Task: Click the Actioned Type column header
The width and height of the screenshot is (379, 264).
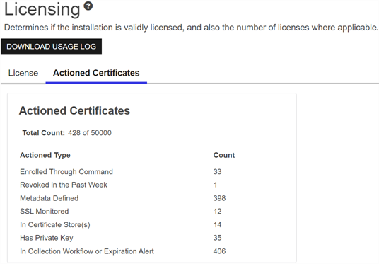Action: pos(45,155)
